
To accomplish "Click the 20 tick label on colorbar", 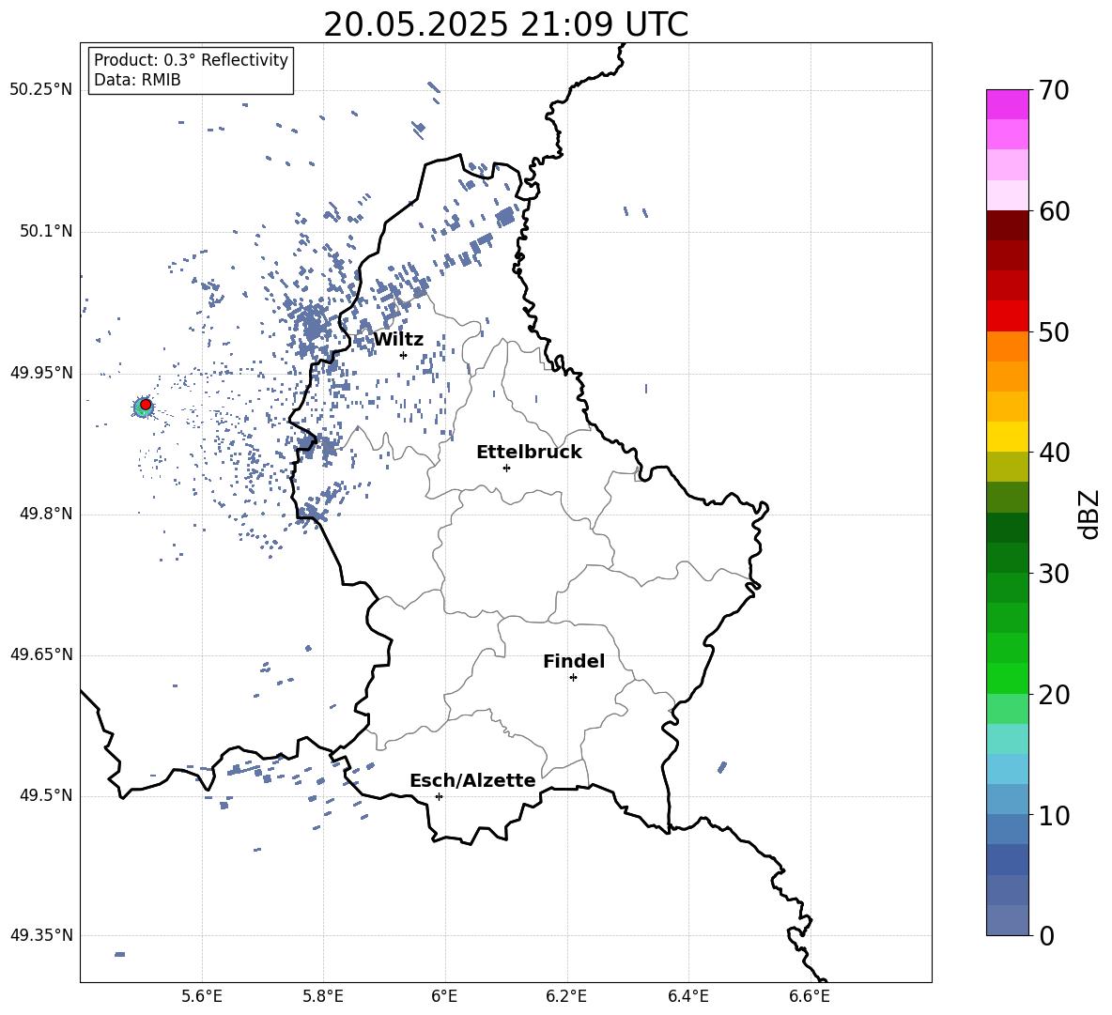I will [x=1054, y=695].
